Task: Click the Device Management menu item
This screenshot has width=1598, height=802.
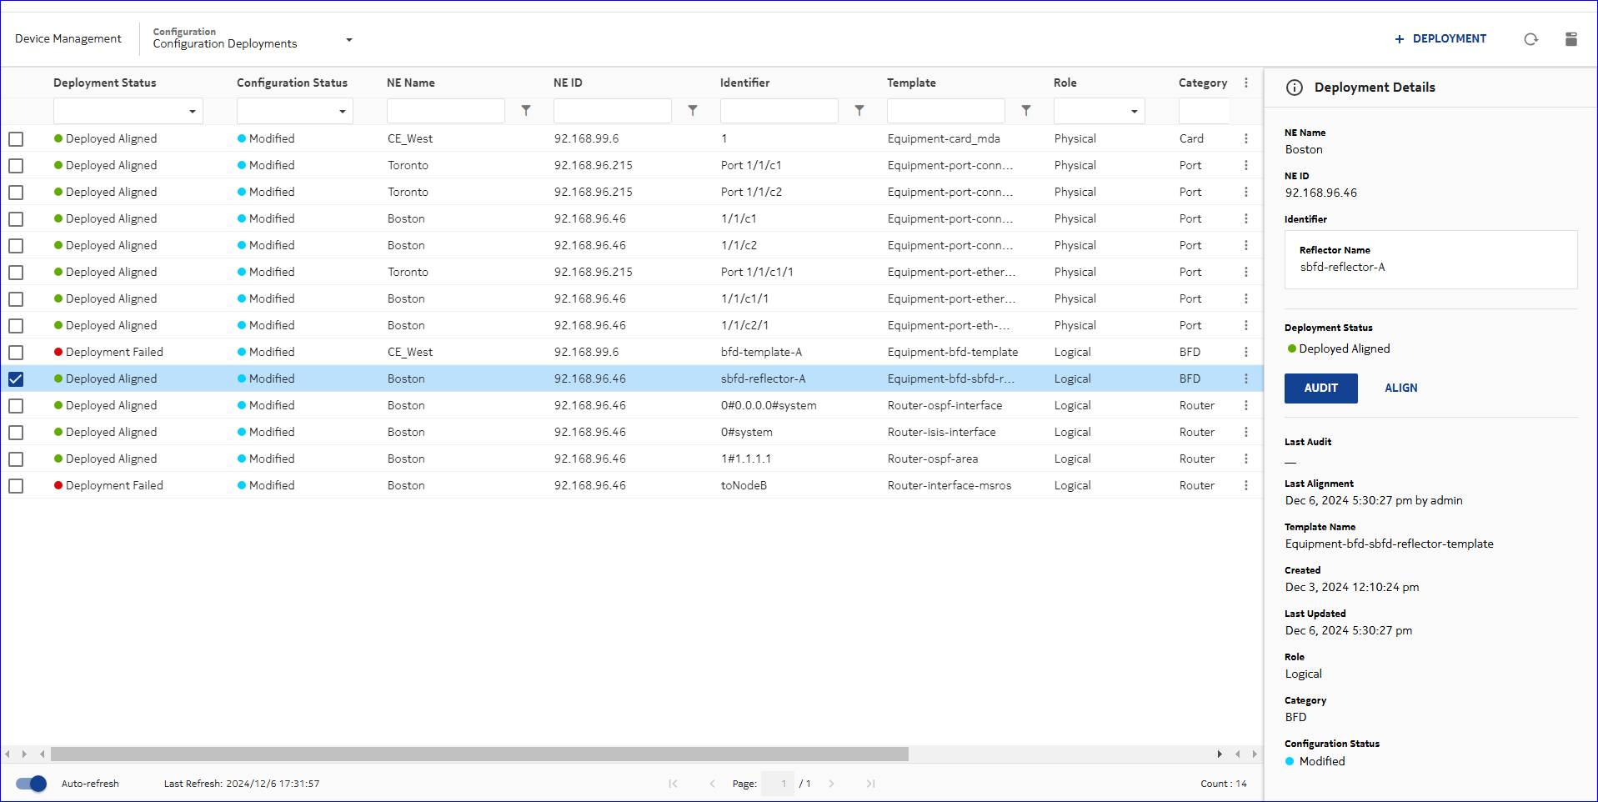Action: 68,39
